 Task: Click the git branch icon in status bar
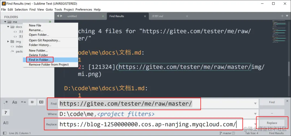(x=221, y=133)
